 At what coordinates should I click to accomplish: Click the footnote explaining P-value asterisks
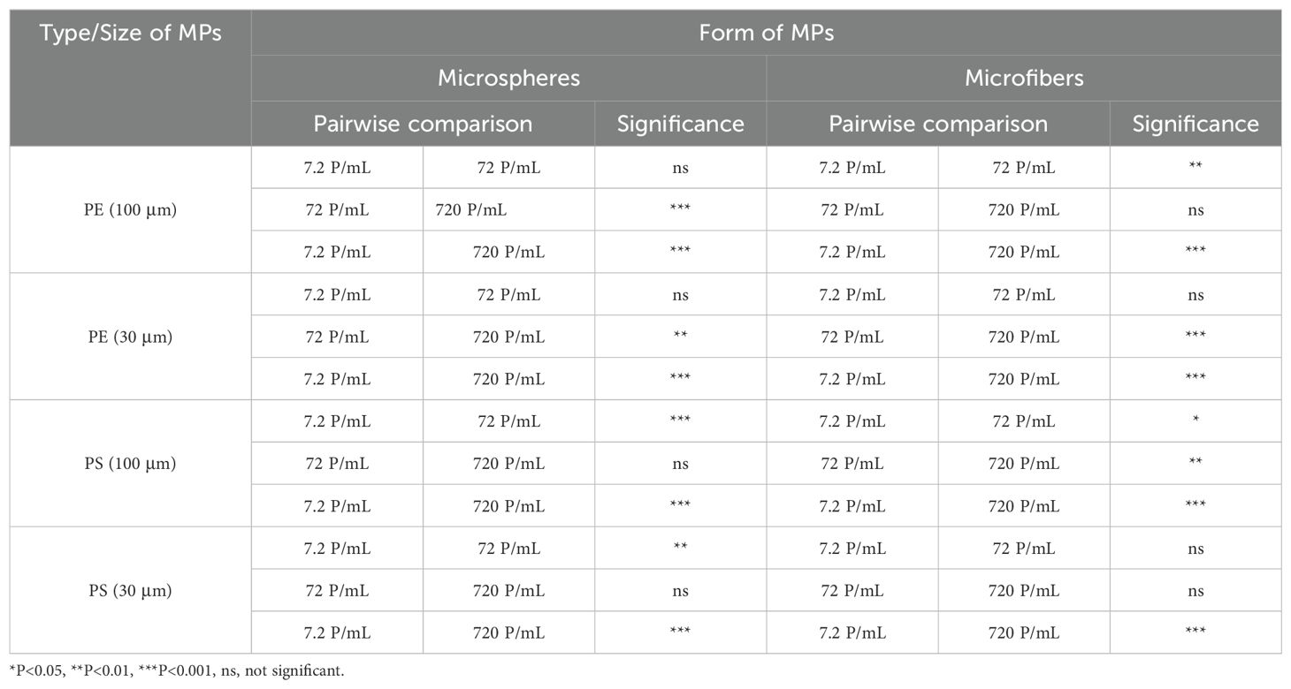[177, 672]
